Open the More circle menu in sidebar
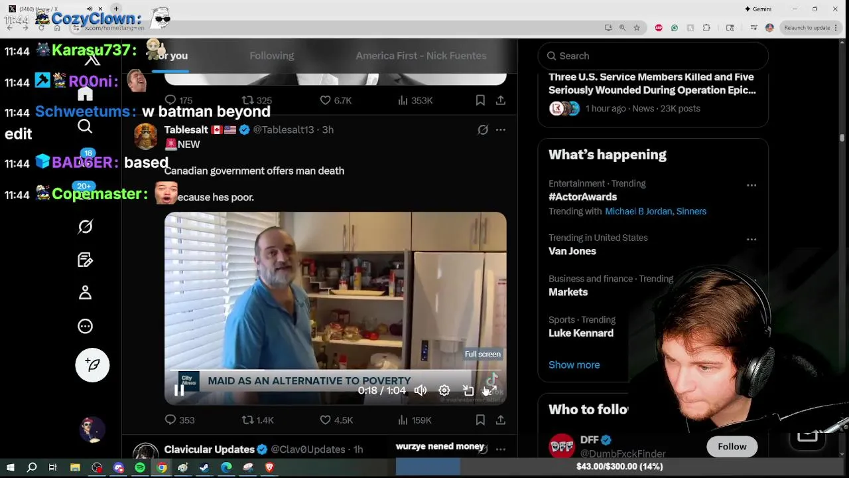The height and width of the screenshot is (478, 849). point(85,326)
